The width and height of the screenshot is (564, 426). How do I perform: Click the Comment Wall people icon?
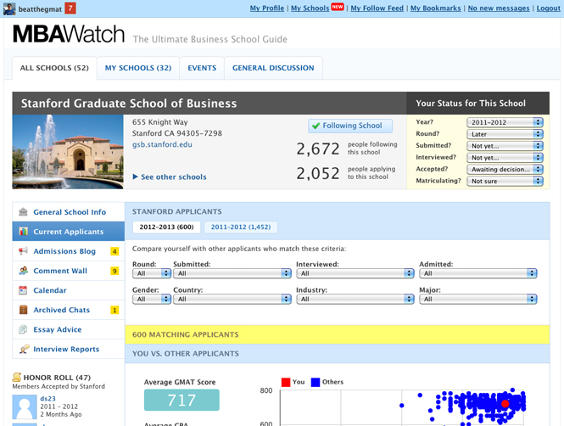pos(24,271)
